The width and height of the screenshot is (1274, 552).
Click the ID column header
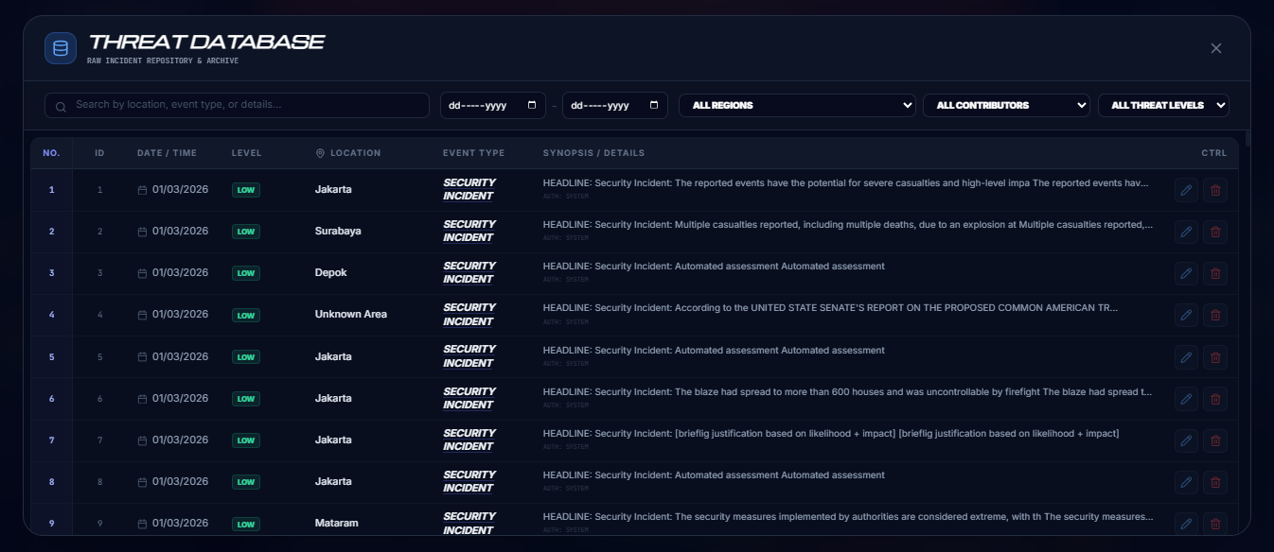99,153
